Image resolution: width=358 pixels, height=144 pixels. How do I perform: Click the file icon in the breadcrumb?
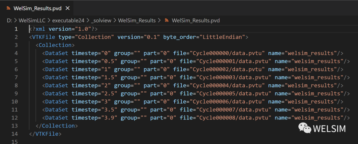pyautogui.click(x=167, y=21)
